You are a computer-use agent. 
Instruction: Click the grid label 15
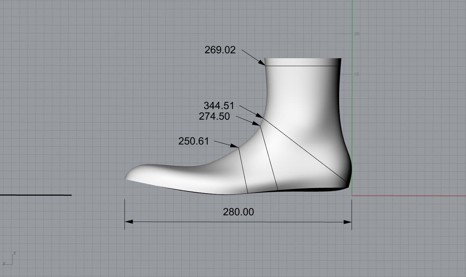click(356, 74)
